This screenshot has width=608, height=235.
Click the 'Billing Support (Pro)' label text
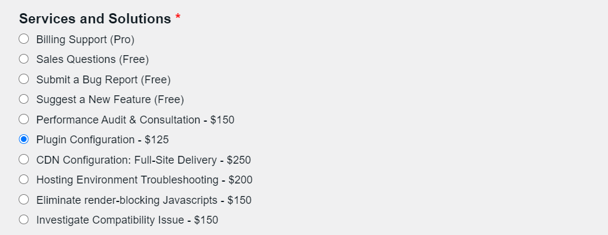(85, 40)
